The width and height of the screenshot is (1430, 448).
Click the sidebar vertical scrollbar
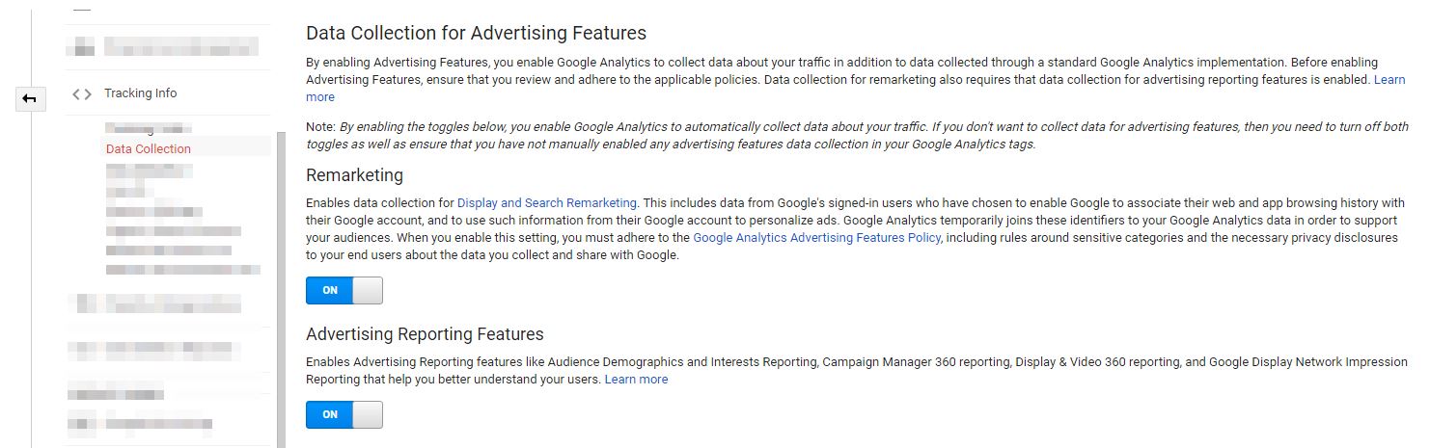click(281, 289)
